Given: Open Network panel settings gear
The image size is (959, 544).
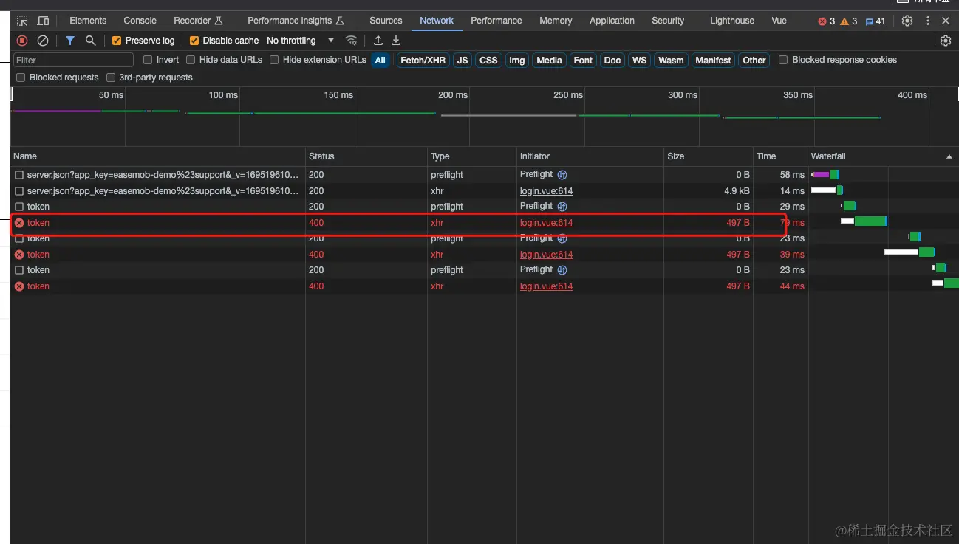Looking at the screenshot, I should coord(946,41).
